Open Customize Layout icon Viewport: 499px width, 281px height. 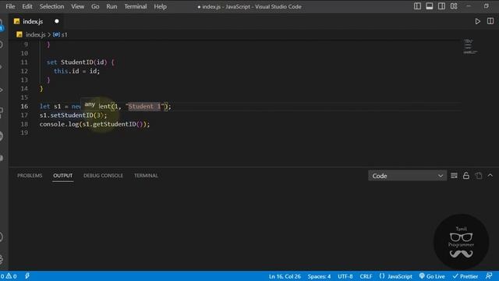(454, 6)
